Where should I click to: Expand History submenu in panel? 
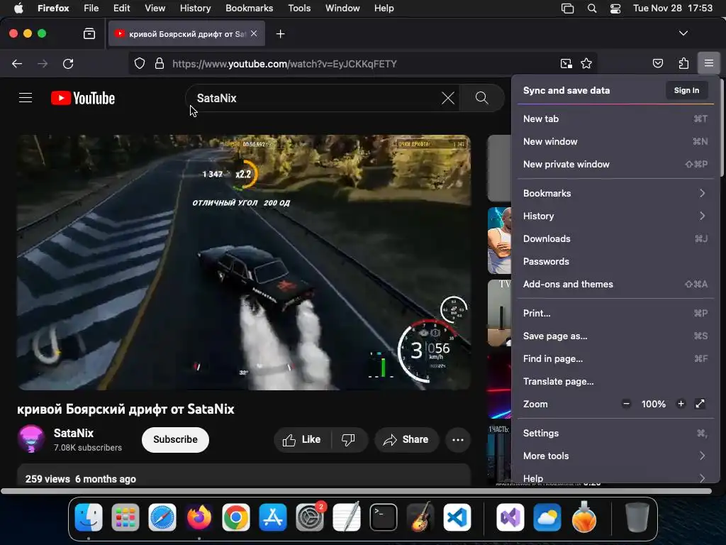tap(615, 216)
